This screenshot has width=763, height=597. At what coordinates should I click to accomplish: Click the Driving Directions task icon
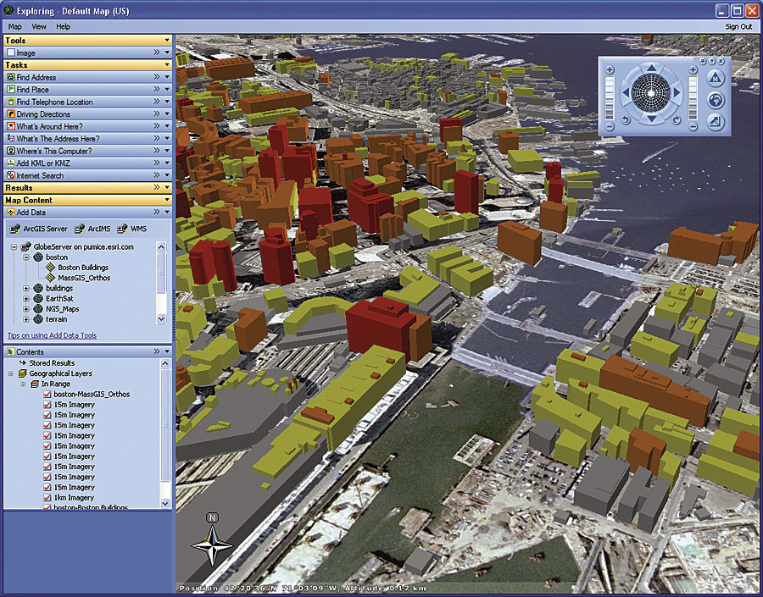tap(11, 114)
